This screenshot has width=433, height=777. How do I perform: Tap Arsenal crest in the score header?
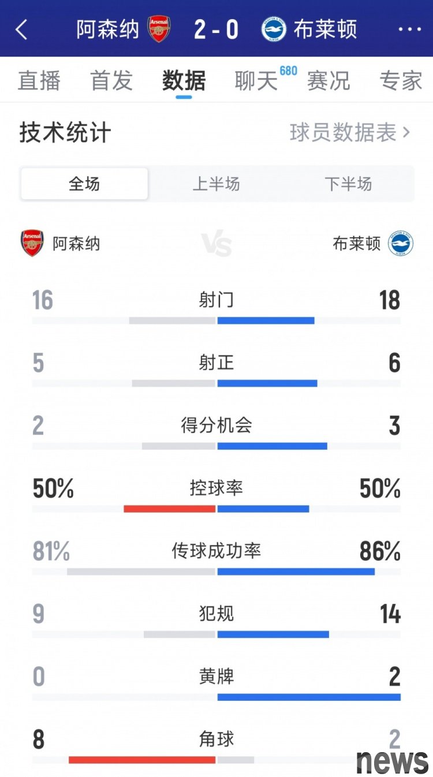[159, 29]
